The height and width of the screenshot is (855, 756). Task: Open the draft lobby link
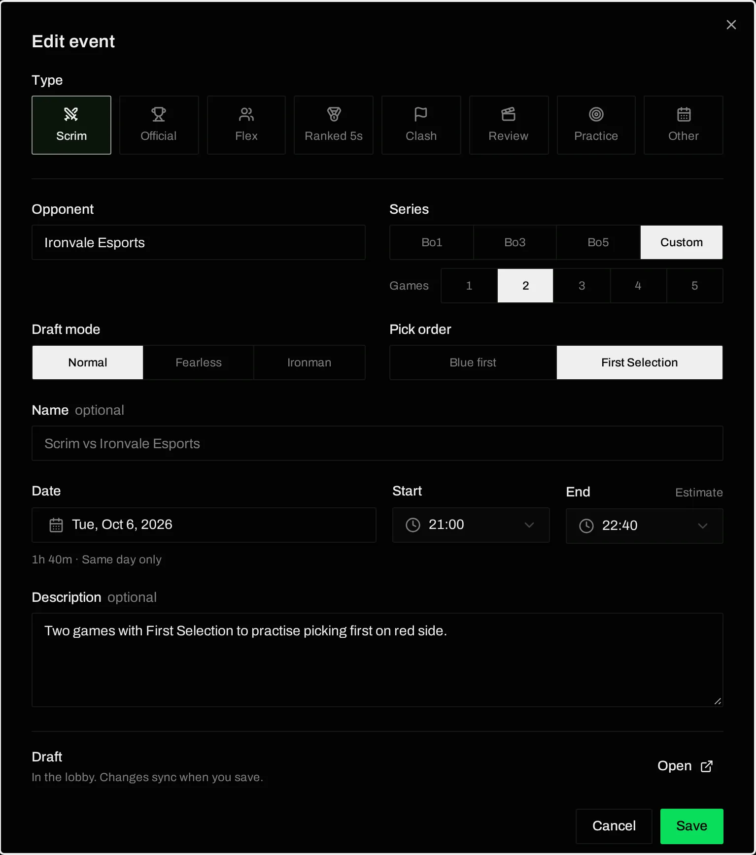click(685, 766)
